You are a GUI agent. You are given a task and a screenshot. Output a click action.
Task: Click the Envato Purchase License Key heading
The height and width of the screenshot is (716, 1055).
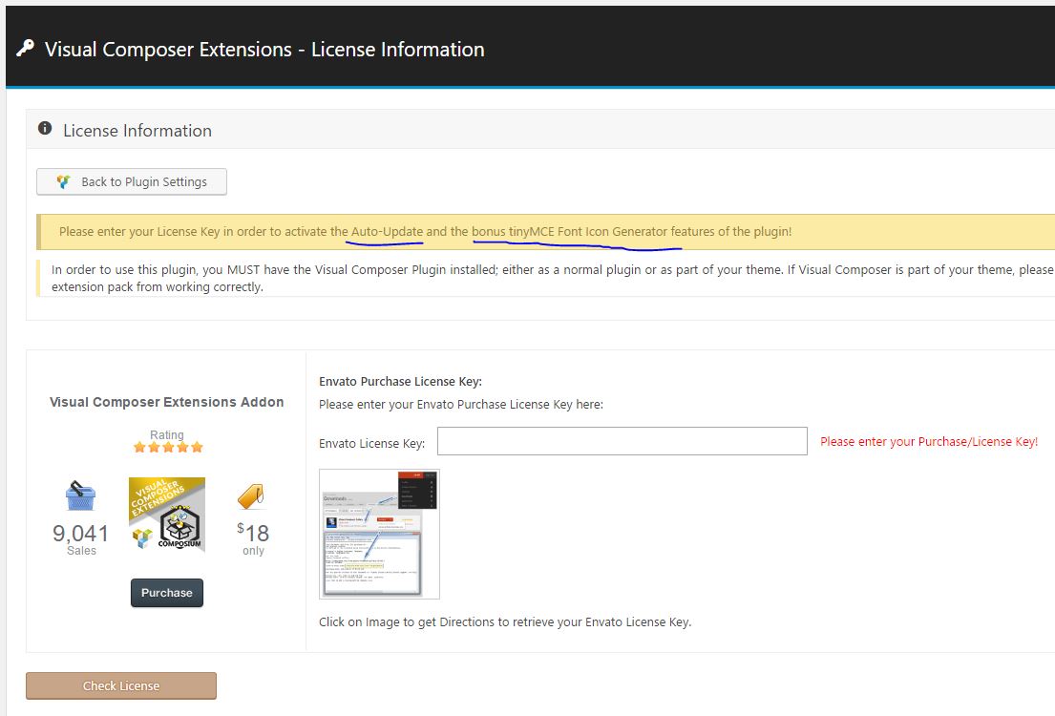coord(400,382)
